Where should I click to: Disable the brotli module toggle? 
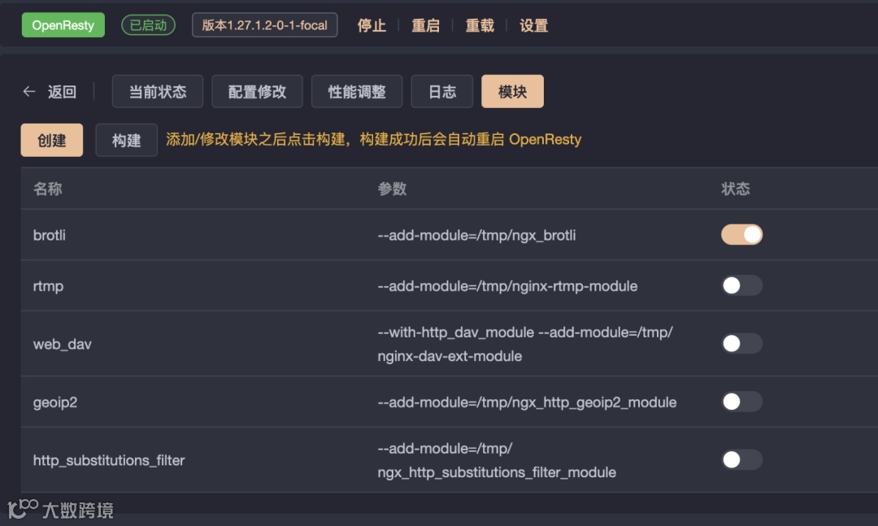[741, 235]
